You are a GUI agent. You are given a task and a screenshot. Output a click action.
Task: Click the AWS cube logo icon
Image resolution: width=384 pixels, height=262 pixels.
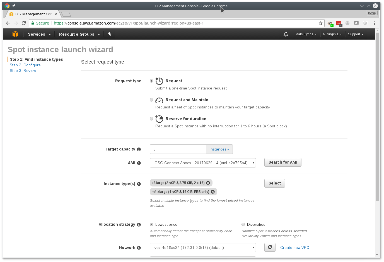(15, 34)
